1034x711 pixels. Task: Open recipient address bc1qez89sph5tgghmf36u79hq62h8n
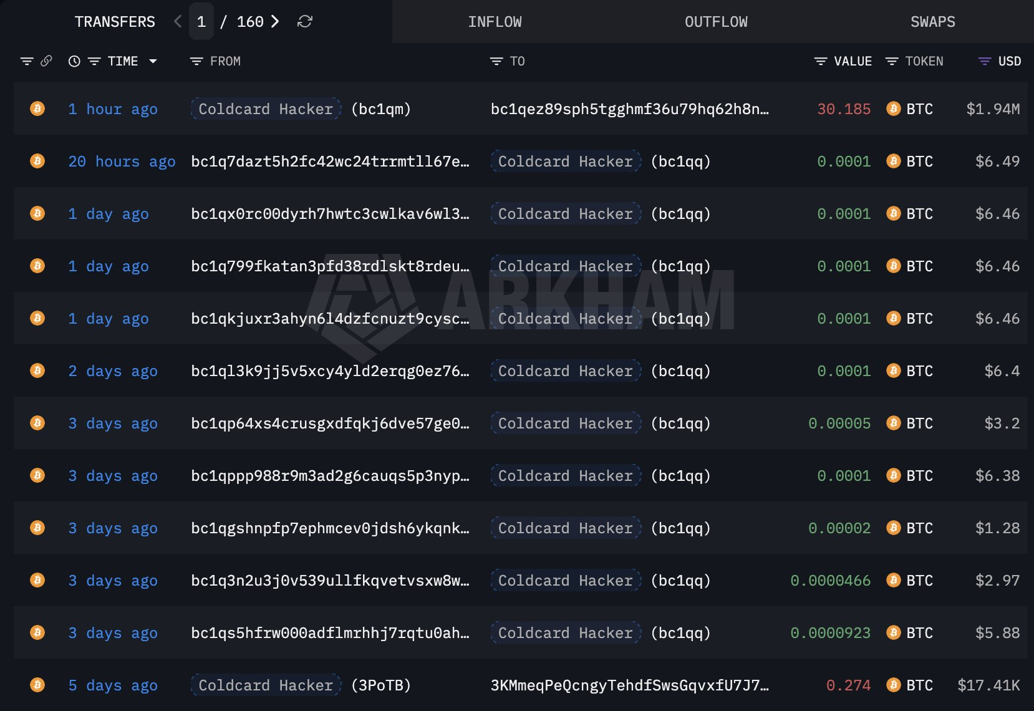[630, 109]
